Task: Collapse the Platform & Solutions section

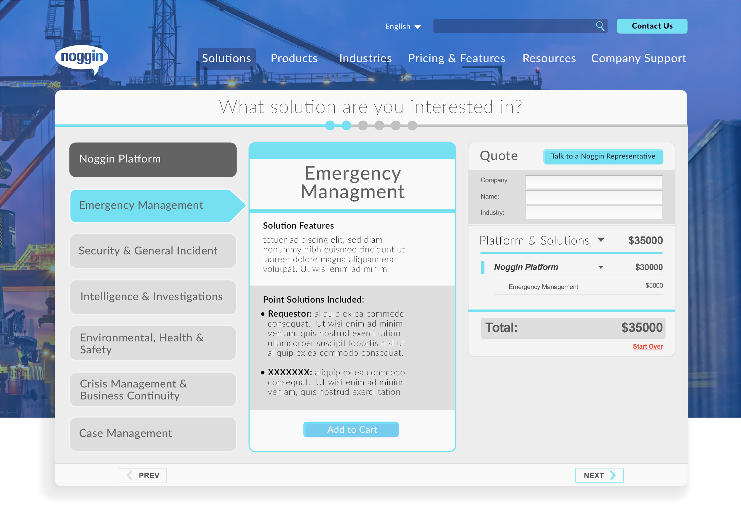Action: pyautogui.click(x=602, y=240)
